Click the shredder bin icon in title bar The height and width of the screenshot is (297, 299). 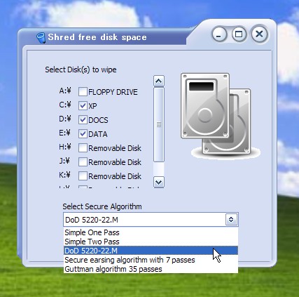tap(41, 38)
